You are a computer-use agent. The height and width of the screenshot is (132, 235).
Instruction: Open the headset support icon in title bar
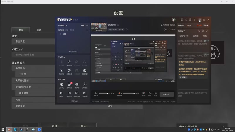pyautogui.click(x=186, y=20)
